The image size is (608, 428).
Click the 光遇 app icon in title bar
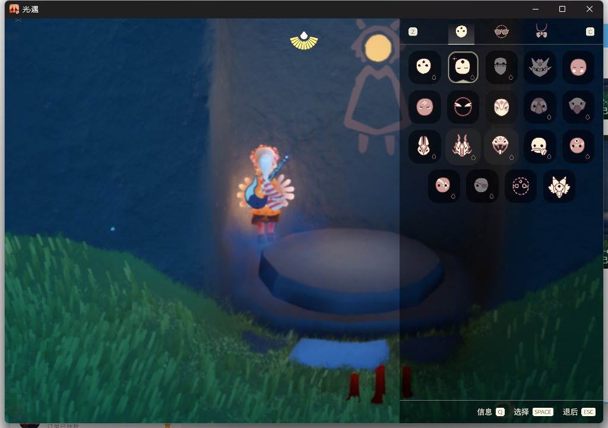(14, 9)
